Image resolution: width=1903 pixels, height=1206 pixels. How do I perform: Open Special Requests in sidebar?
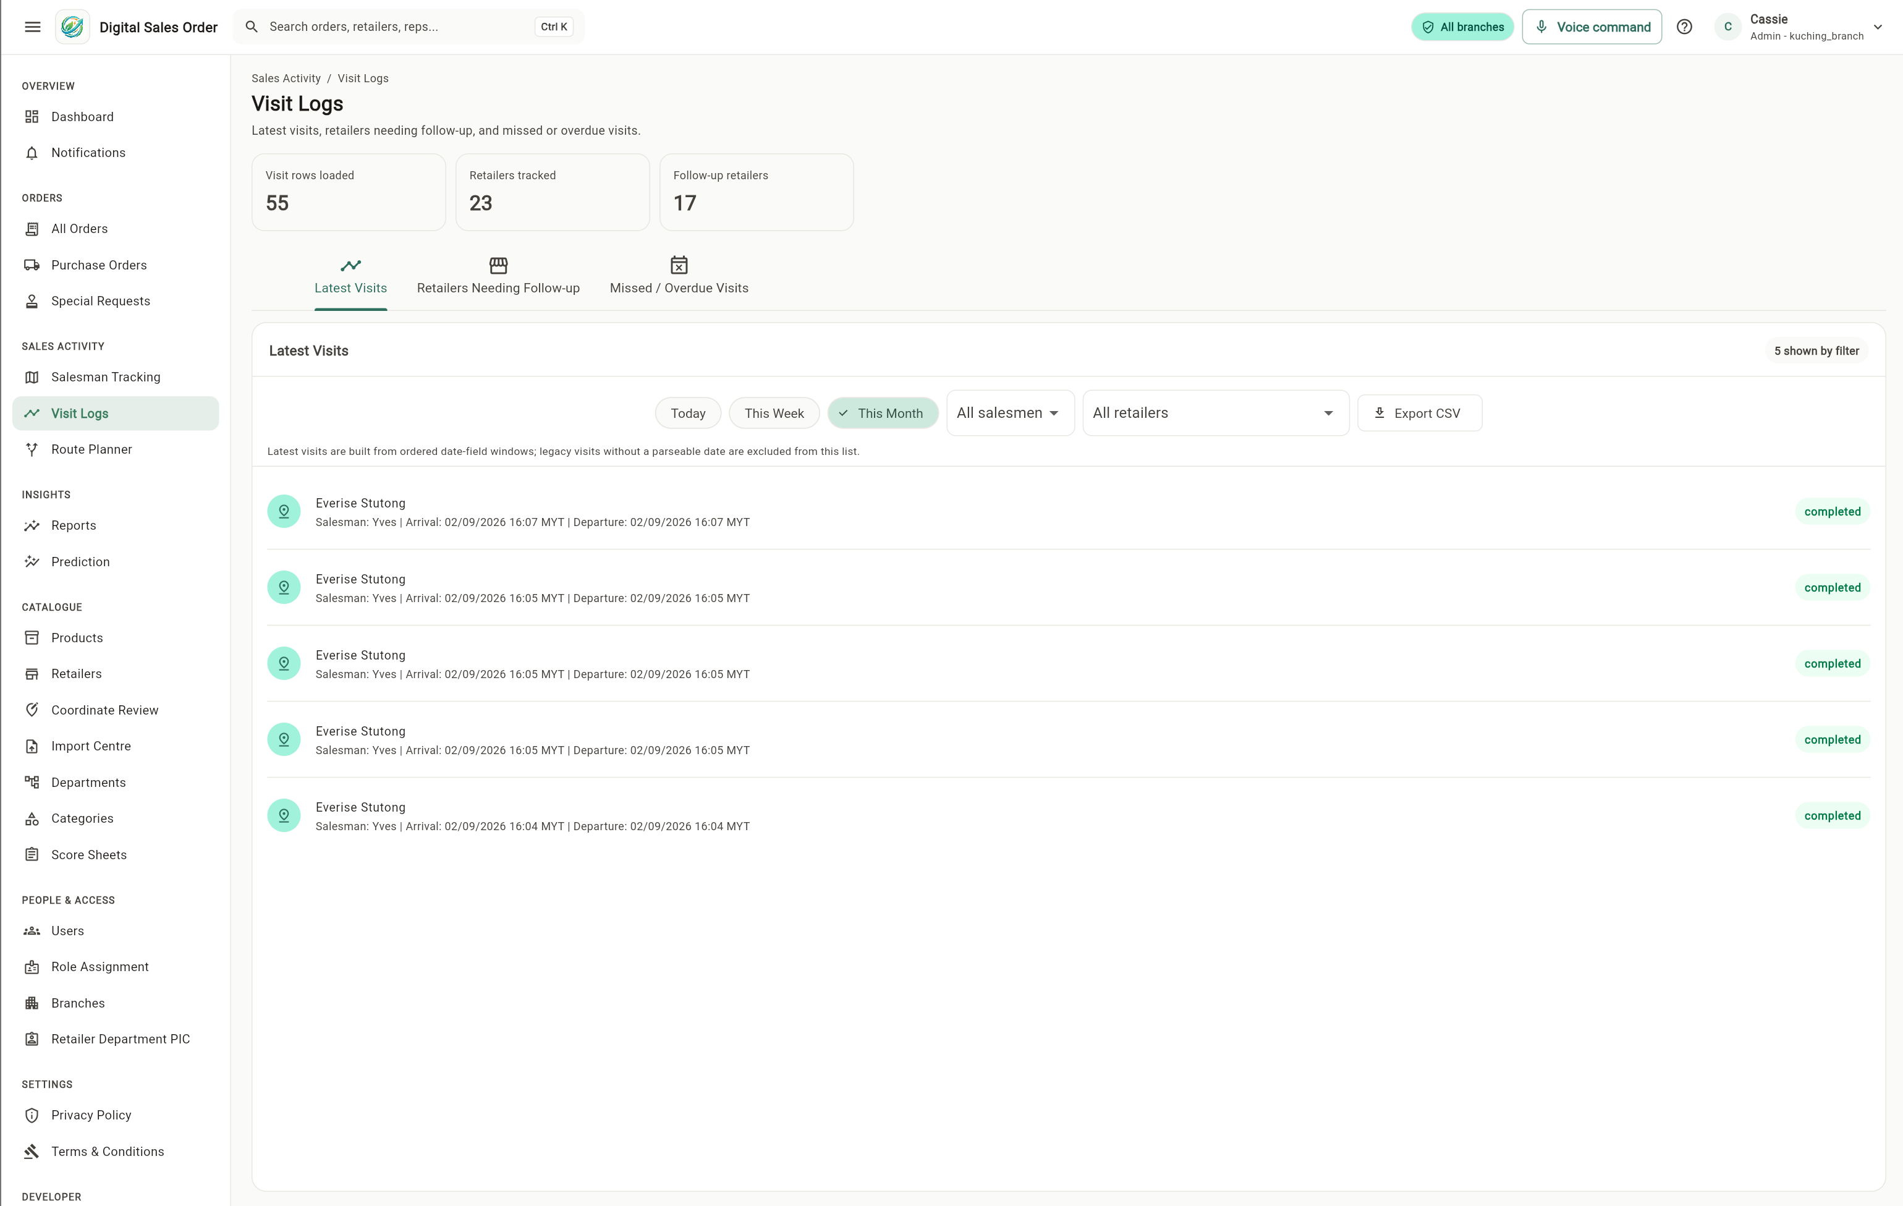click(116, 301)
